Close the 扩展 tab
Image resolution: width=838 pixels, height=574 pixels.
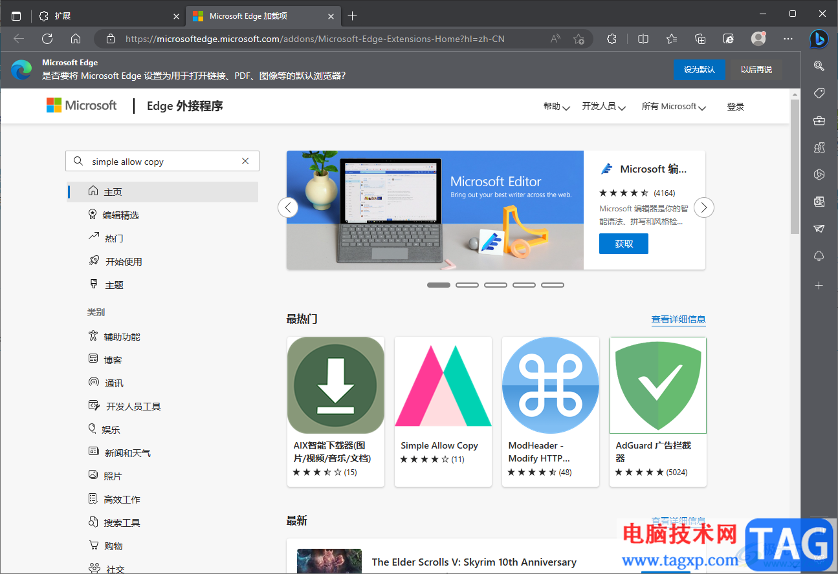[176, 16]
